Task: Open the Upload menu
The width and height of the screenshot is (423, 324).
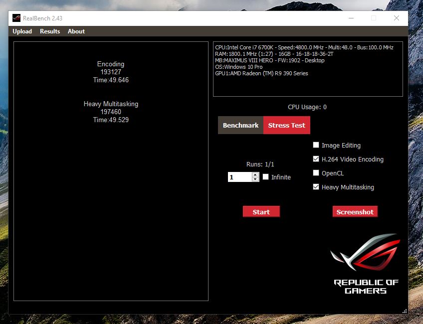Action: click(x=22, y=31)
